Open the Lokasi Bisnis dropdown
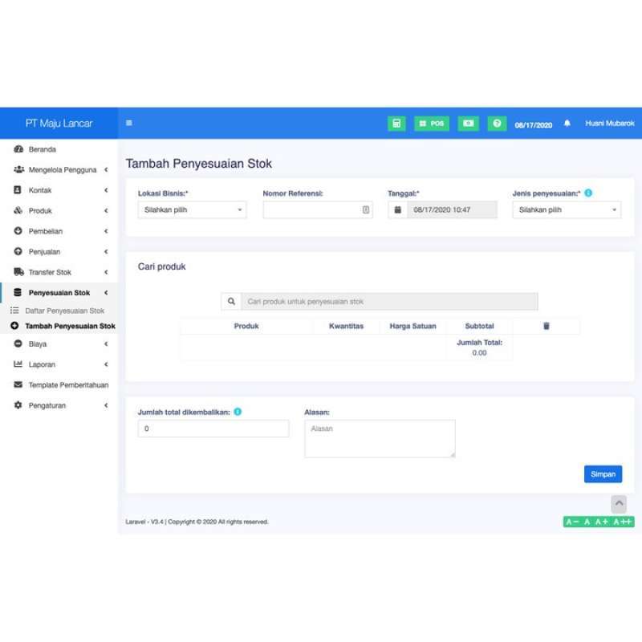This screenshot has width=642, height=642. [x=192, y=209]
